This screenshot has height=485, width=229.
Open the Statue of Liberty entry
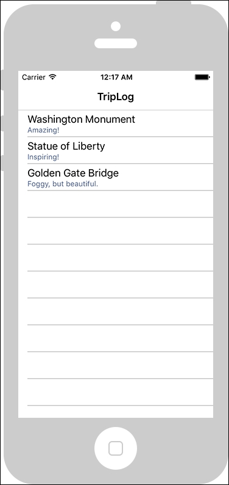coord(116,150)
